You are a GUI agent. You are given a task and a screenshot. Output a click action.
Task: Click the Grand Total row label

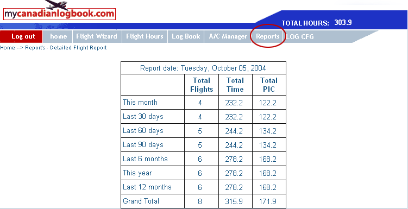pos(141,201)
